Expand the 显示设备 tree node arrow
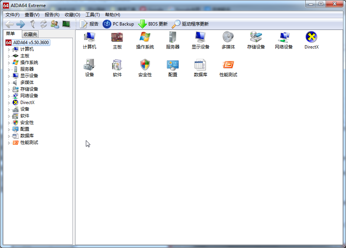The image size is (346, 248). 9,76
